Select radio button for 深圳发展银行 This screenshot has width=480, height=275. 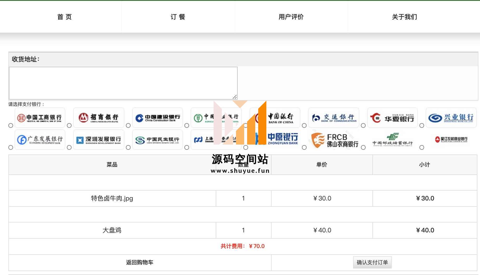point(69,147)
